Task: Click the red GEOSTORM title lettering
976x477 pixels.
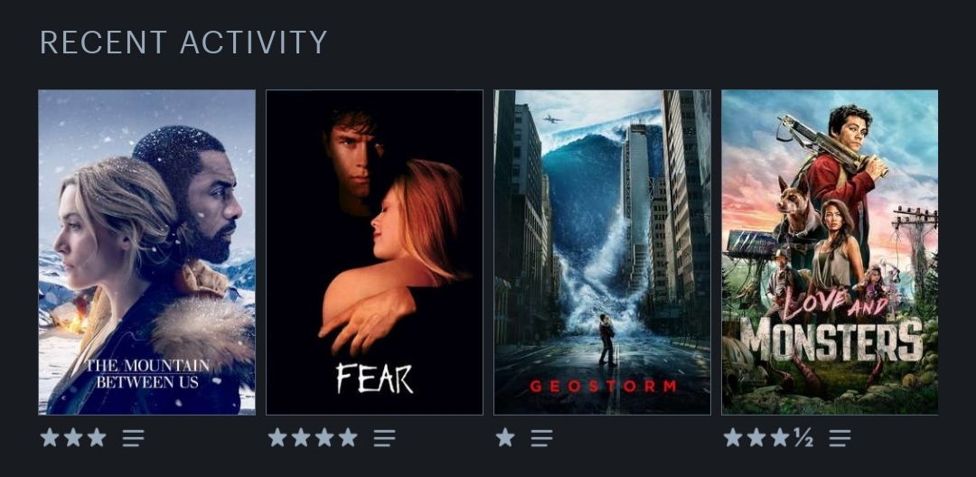Action: tap(603, 386)
